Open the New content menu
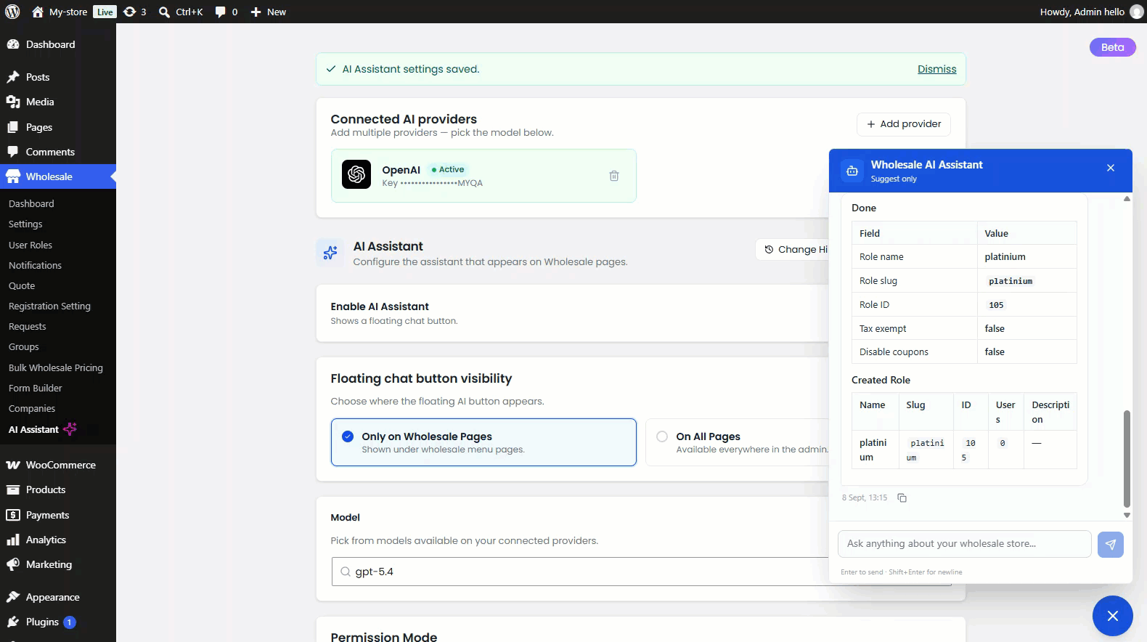The width and height of the screenshot is (1147, 642). 268,12
